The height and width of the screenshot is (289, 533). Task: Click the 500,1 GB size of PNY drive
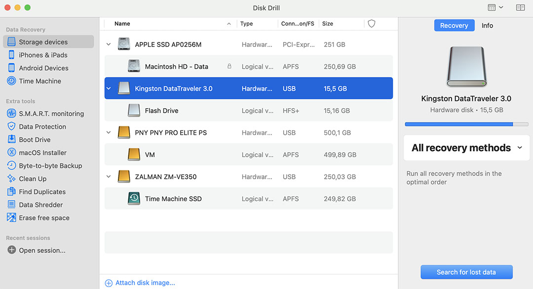click(337, 133)
